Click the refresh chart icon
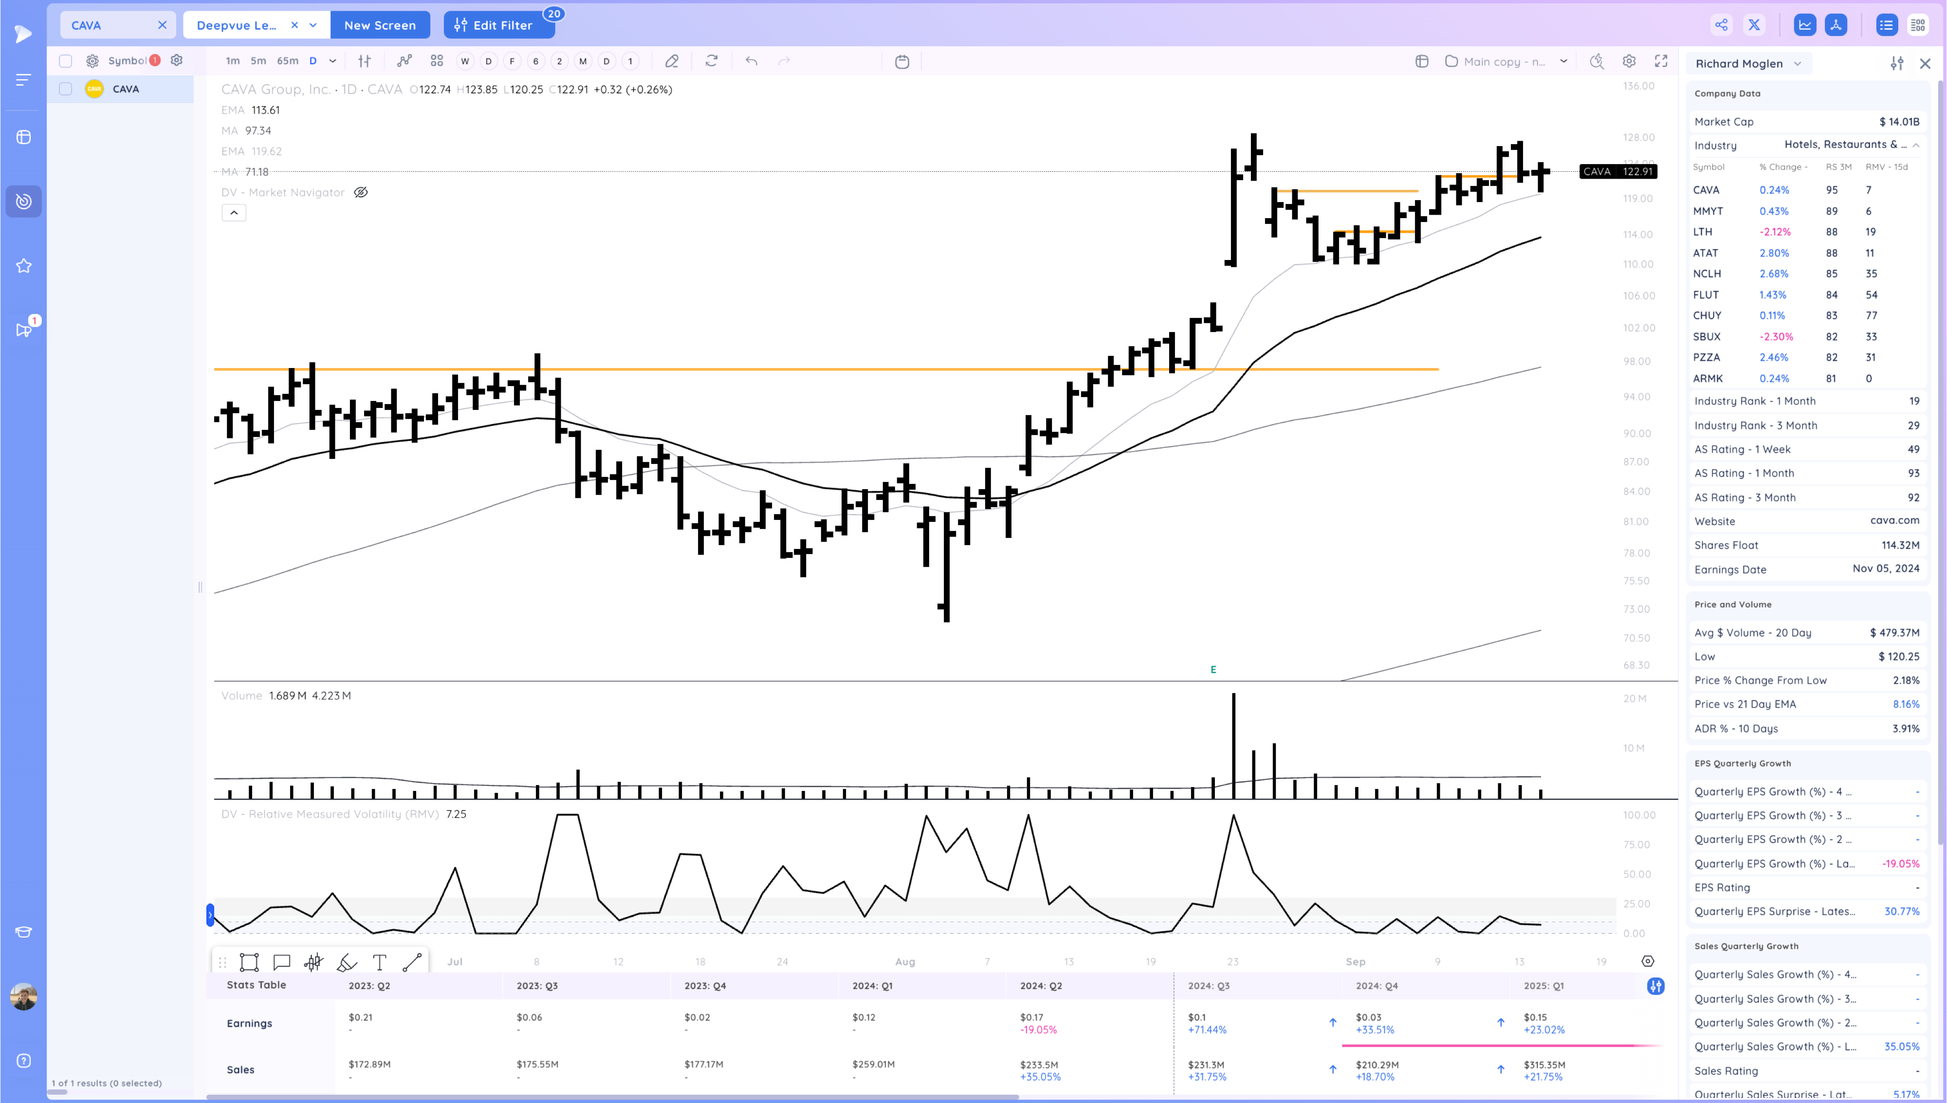The image size is (1947, 1103). click(711, 61)
